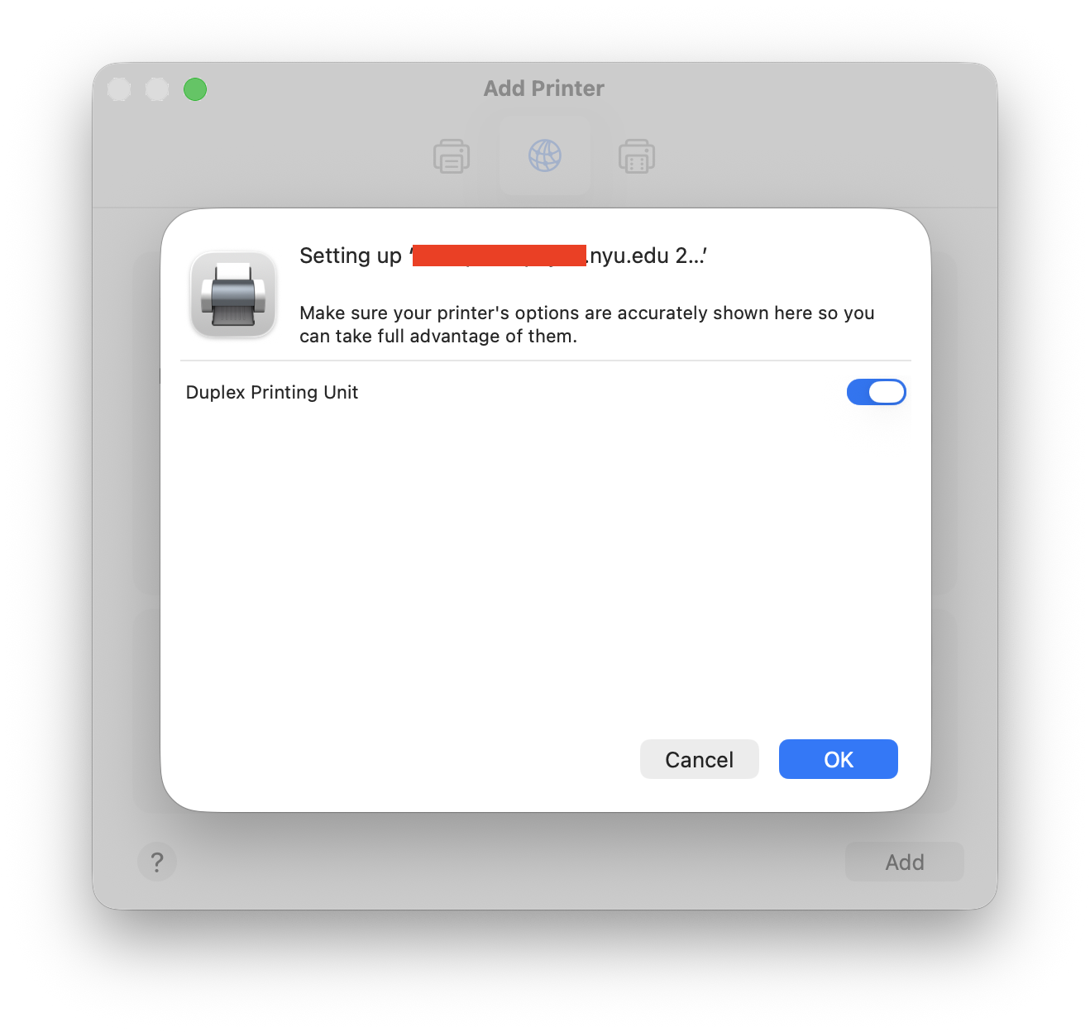This screenshot has width=1090, height=1032.
Task: Click the printer options description text
Action: [587, 324]
